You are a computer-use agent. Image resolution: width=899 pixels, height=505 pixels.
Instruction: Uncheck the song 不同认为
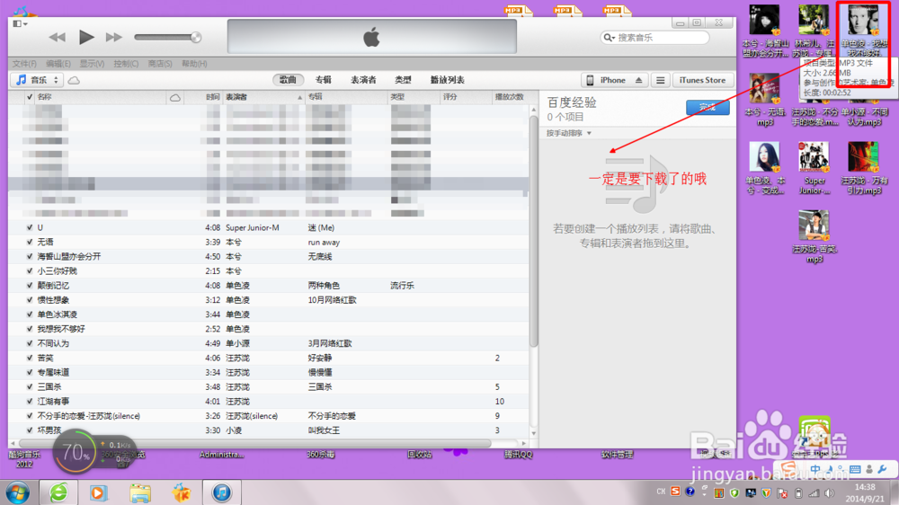(30, 343)
